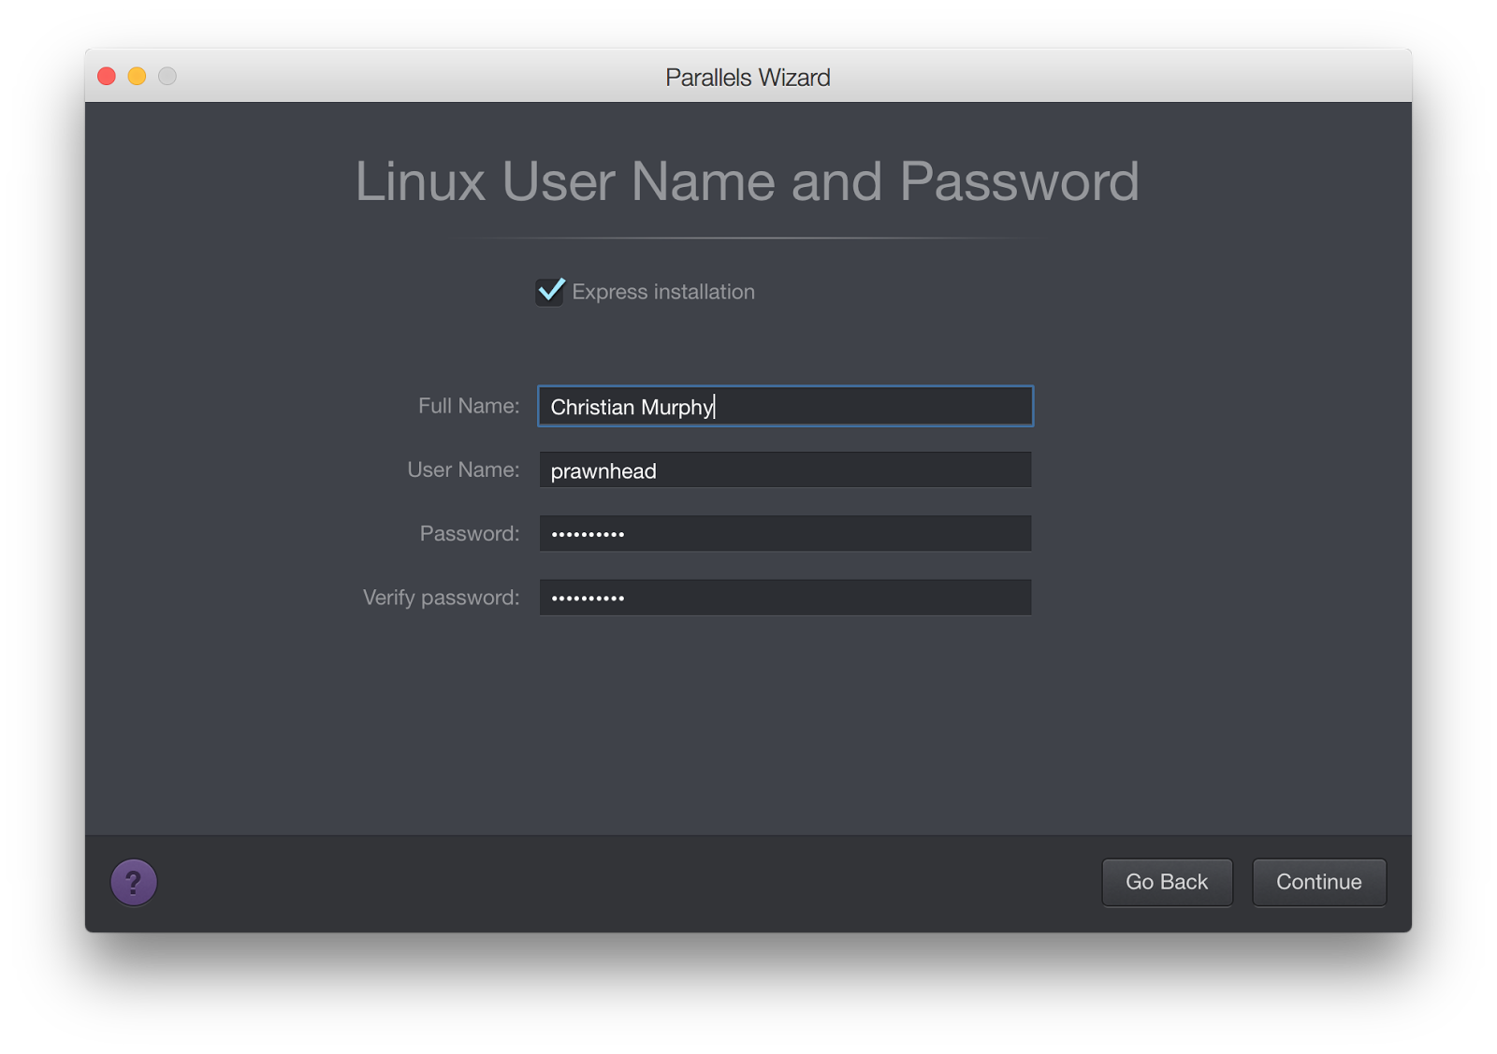Click Go Back to return to previous step
The height and width of the screenshot is (1054, 1497).
pos(1167,882)
